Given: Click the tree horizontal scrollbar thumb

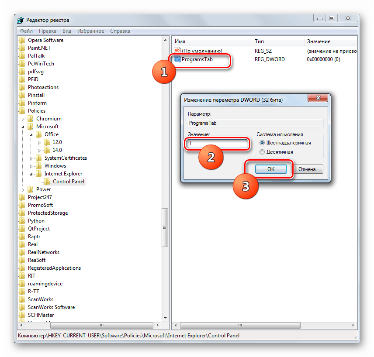Looking at the screenshot, I should click(x=102, y=325).
